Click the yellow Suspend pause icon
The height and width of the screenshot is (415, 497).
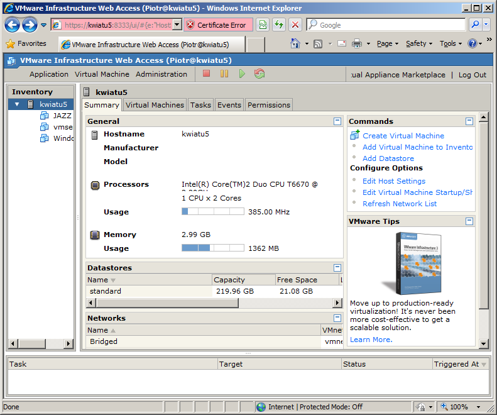(x=224, y=74)
